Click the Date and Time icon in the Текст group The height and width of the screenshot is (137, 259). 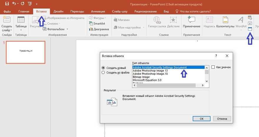pyautogui.click(x=250, y=18)
